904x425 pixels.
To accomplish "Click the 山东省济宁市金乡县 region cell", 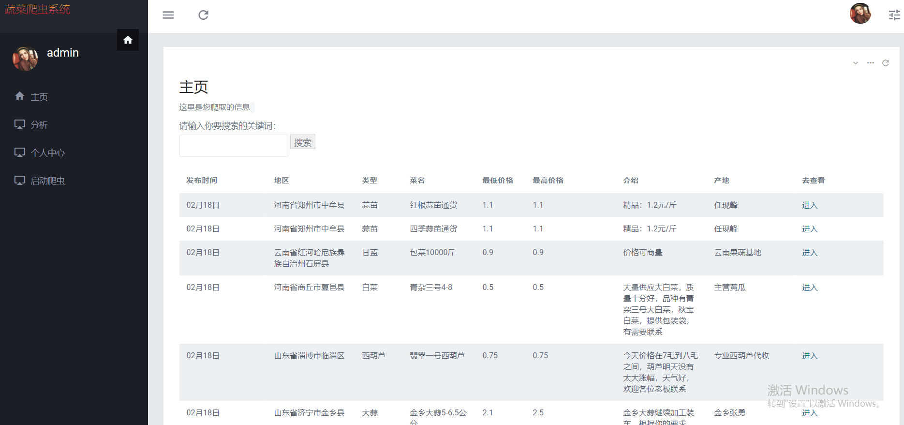I will click(x=309, y=413).
